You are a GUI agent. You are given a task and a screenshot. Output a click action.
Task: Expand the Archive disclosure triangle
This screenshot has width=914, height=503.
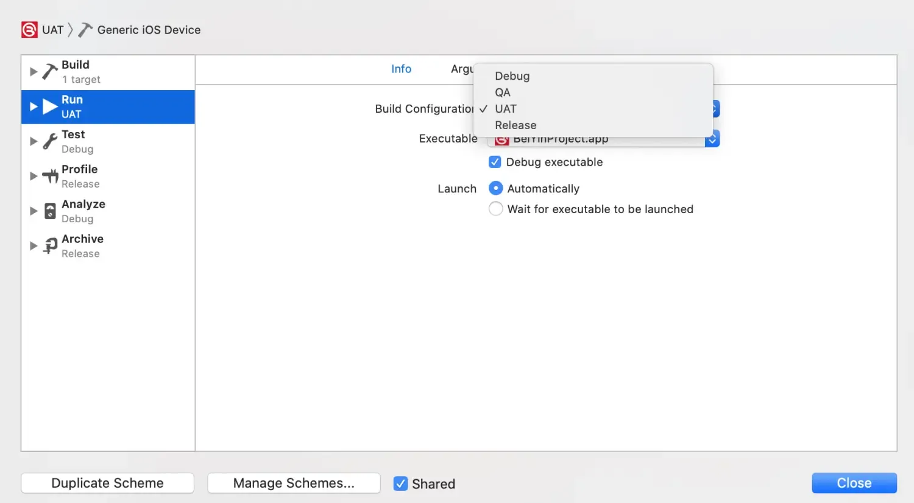coord(34,245)
